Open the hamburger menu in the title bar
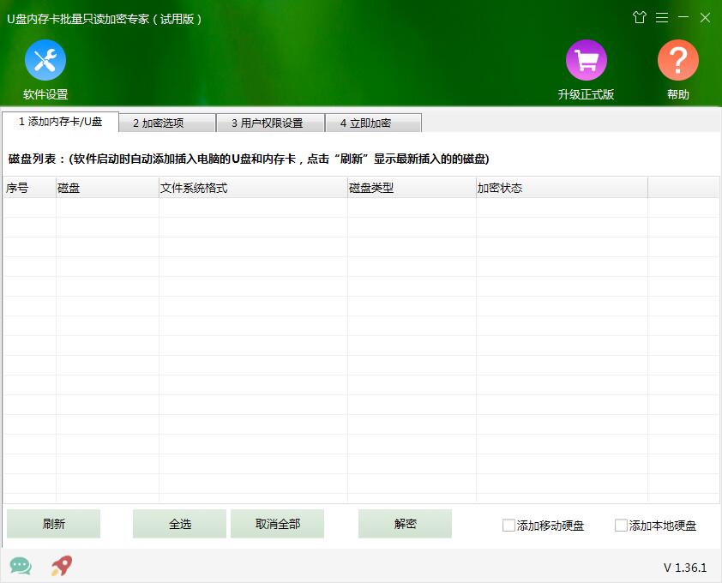 pyautogui.click(x=662, y=17)
